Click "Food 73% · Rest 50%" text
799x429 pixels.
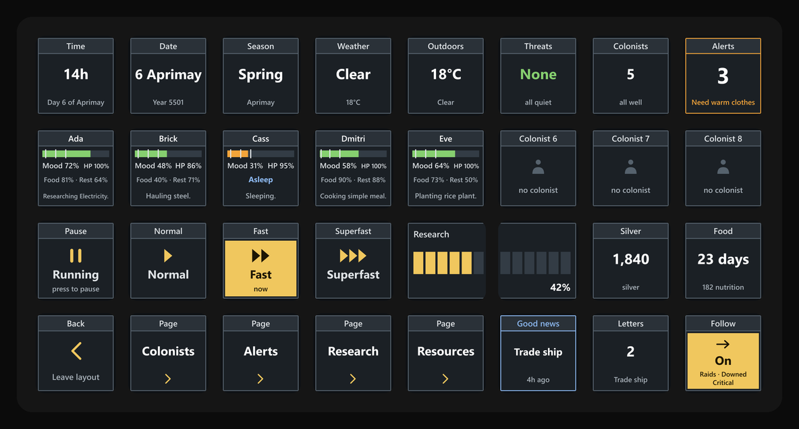click(445, 180)
